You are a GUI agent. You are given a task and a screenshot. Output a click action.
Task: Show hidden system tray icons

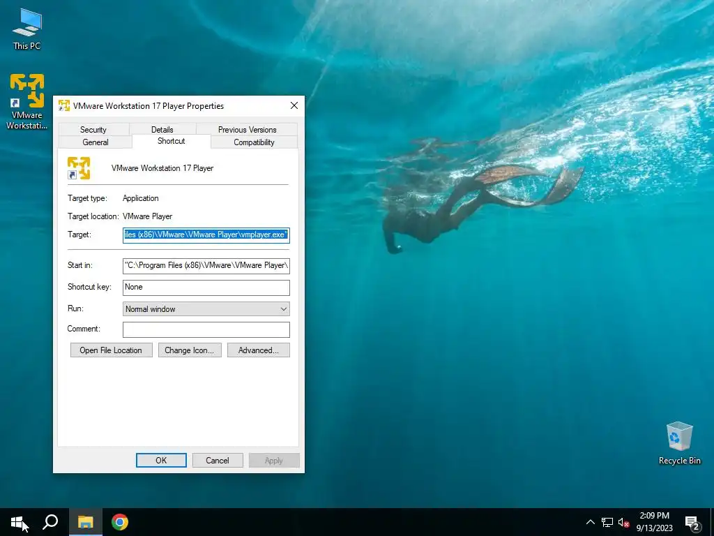tap(590, 522)
